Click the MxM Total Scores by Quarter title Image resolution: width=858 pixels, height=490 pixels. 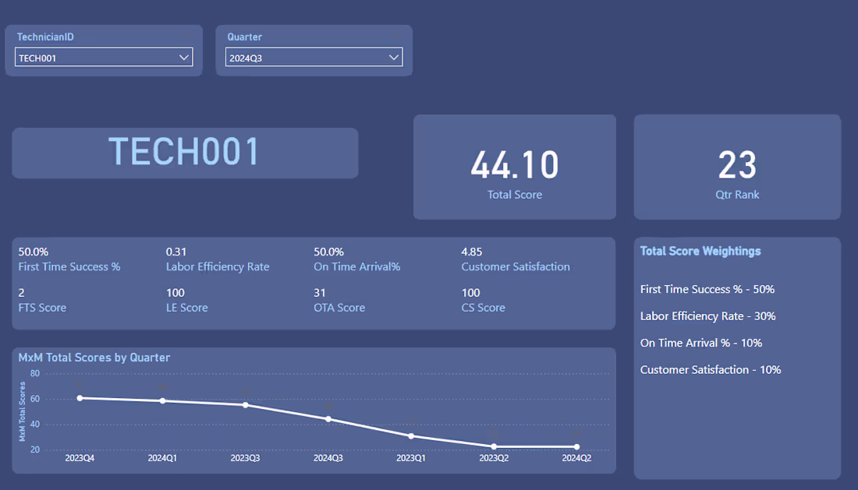[94, 358]
